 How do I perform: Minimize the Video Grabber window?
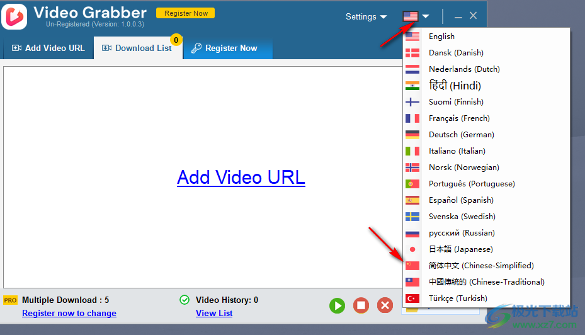(458, 16)
